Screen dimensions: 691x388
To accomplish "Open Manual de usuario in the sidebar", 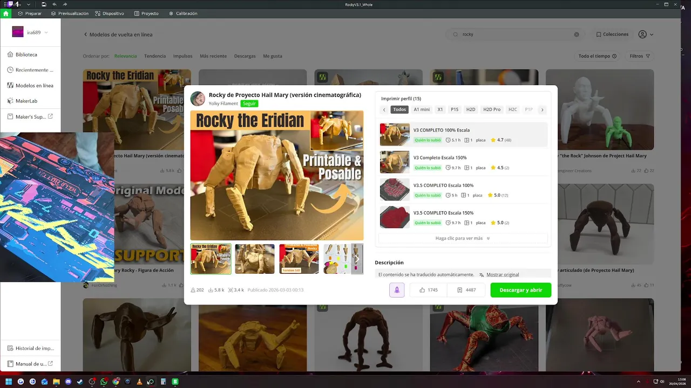I will [30, 364].
